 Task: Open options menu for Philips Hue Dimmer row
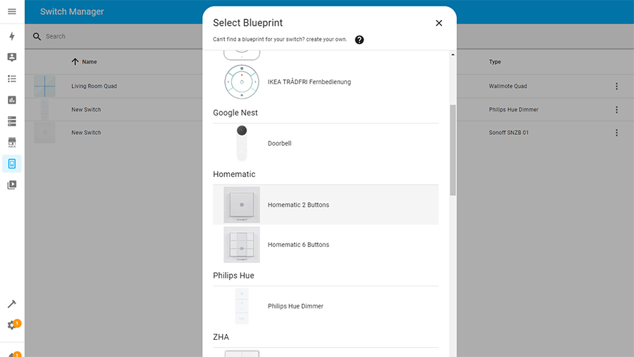(617, 109)
